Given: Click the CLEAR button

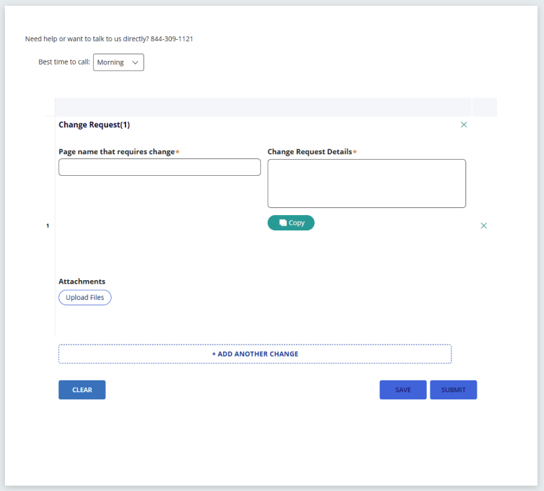Looking at the screenshot, I should (82, 389).
